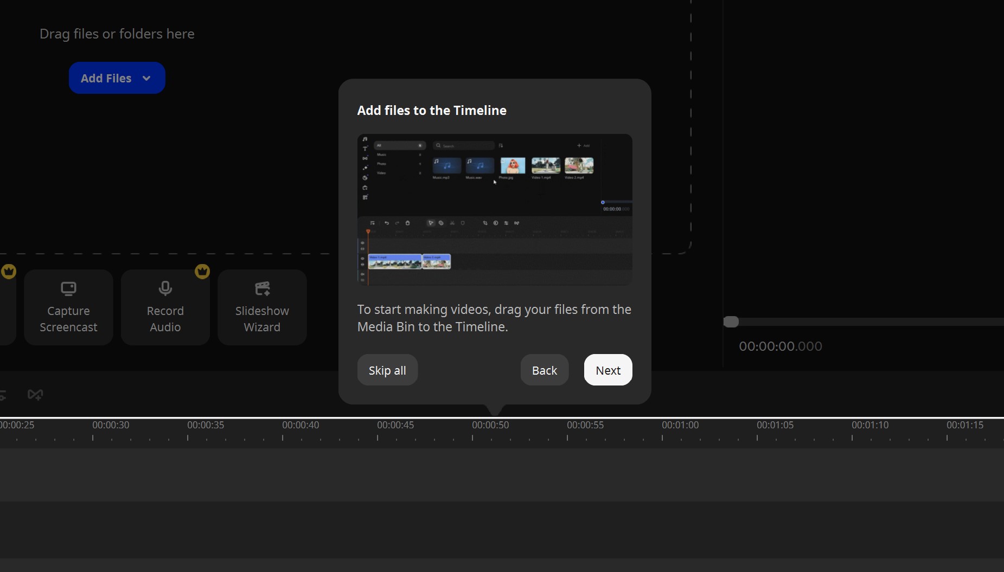This screenshot has width=1004, height=572.
Task: Click the monitor icon inside Capture Screencast card
Action: pos(68,288)
